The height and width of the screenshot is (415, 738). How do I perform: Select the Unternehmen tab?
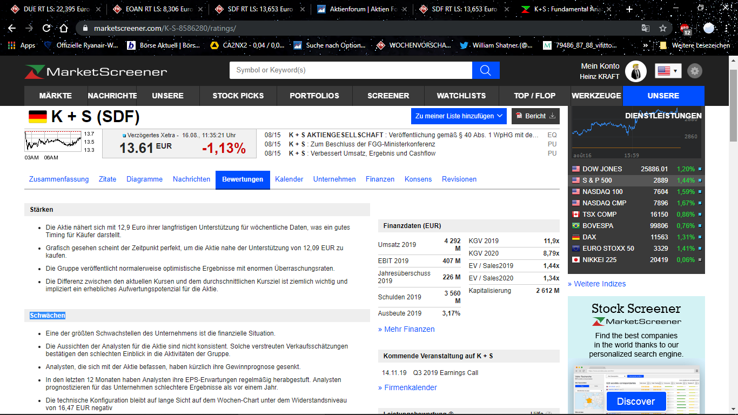(334, 179)
